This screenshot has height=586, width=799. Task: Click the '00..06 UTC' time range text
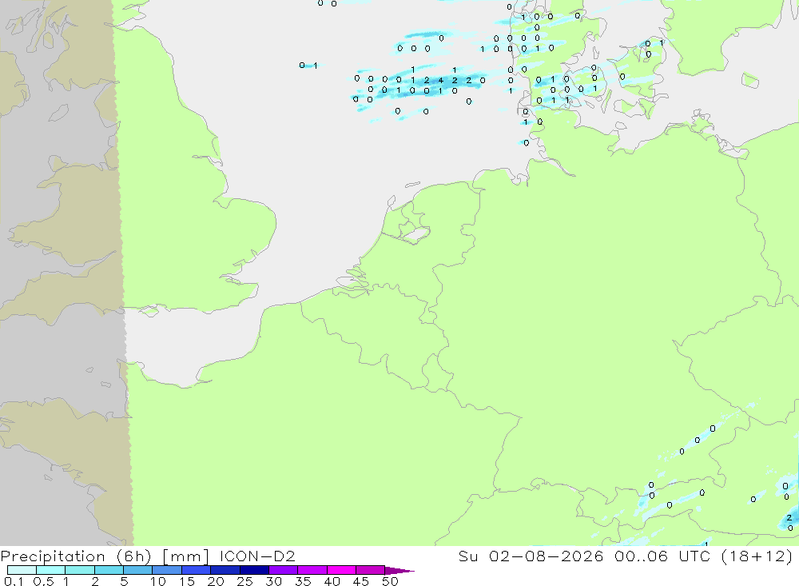(x=662, y=556)
